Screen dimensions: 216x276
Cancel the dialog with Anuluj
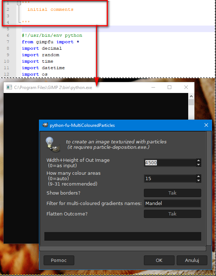[192, 260]
